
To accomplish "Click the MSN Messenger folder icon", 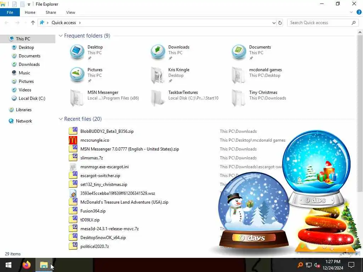I will tap(77, 98).
